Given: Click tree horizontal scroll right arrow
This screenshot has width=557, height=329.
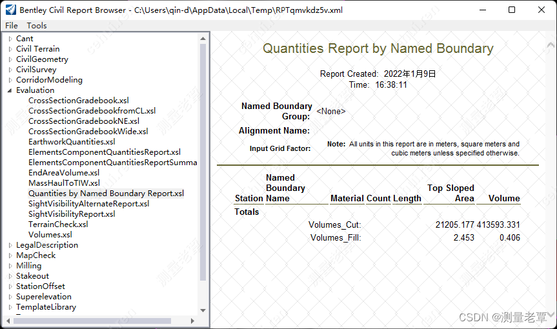Looking at the screenshot, I should point(192,321).
